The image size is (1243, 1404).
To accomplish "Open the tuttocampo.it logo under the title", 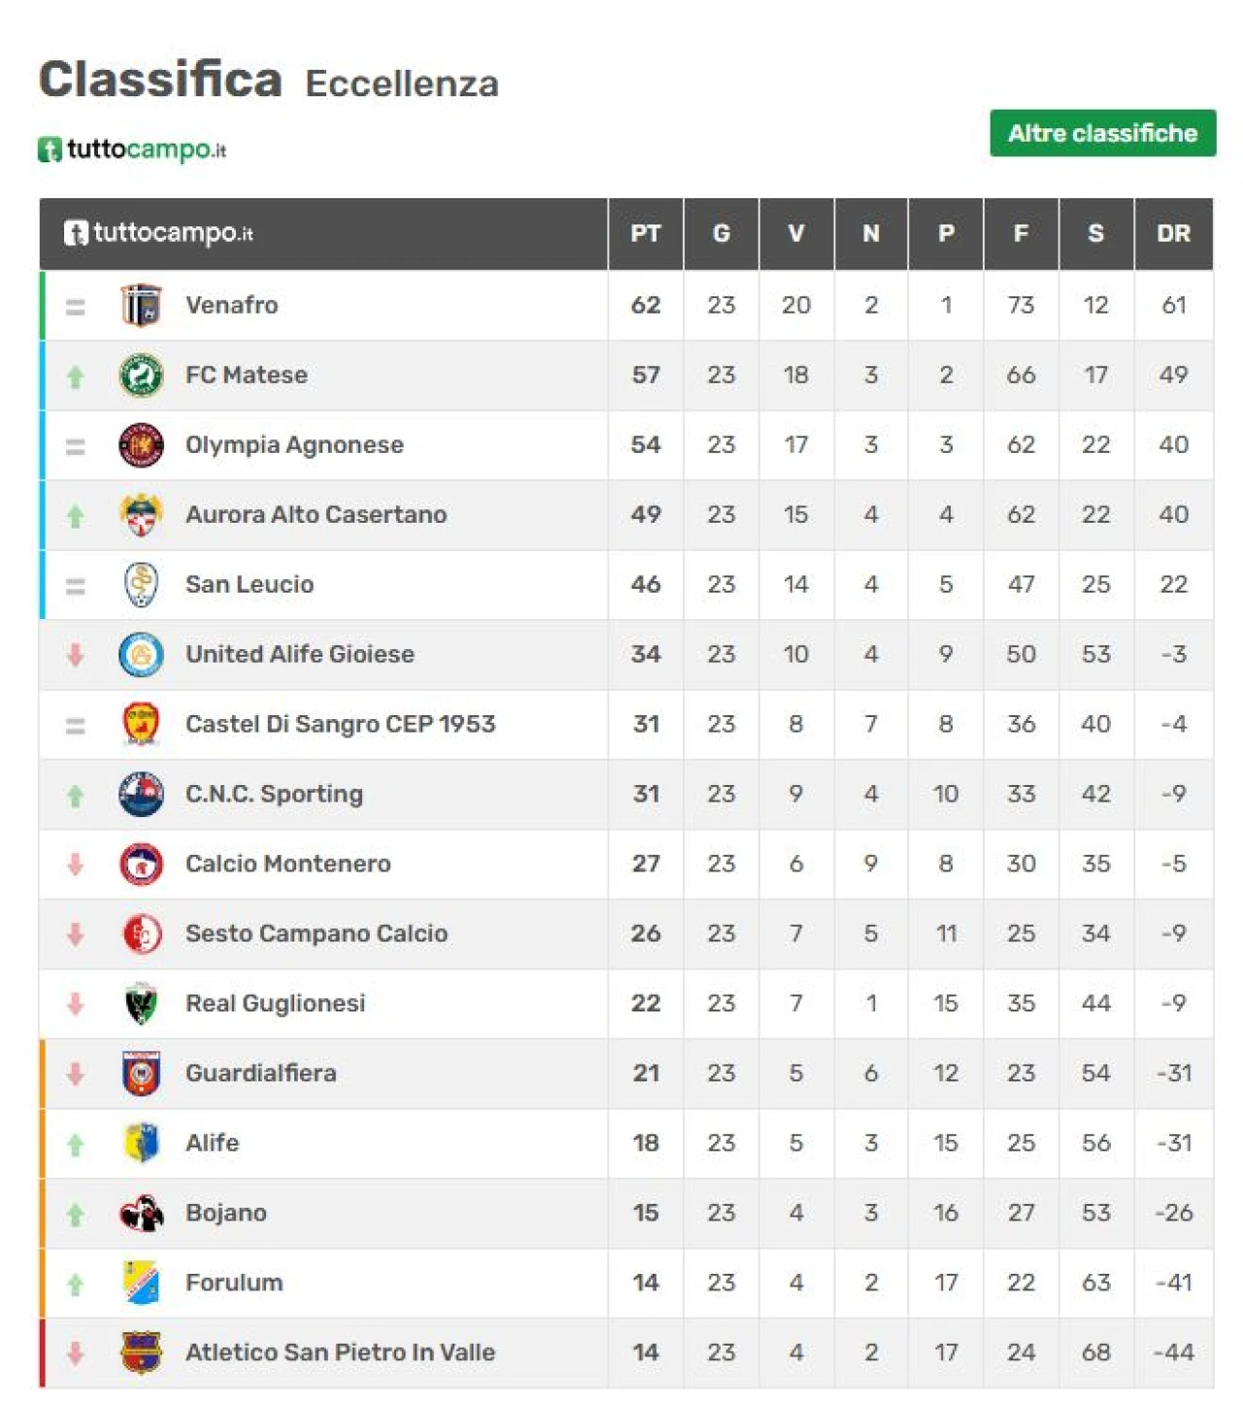I will tap(132, 150).
